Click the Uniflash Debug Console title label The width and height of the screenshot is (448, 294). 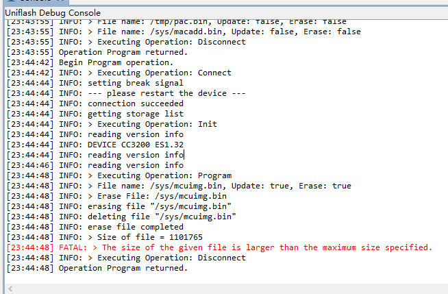point(53,13)
